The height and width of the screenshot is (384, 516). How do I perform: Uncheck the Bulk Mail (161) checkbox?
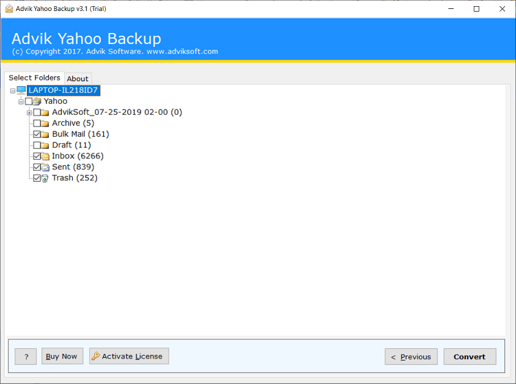[37, 134]
